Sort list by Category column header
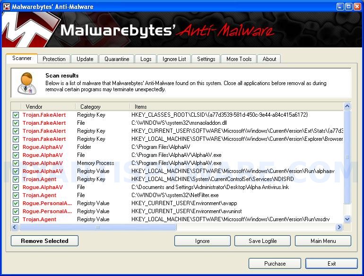The image size is (364, 276). [x=103, y=106]
